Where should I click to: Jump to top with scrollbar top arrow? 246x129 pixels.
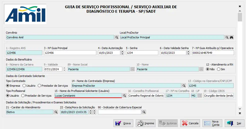coord(240,6)
